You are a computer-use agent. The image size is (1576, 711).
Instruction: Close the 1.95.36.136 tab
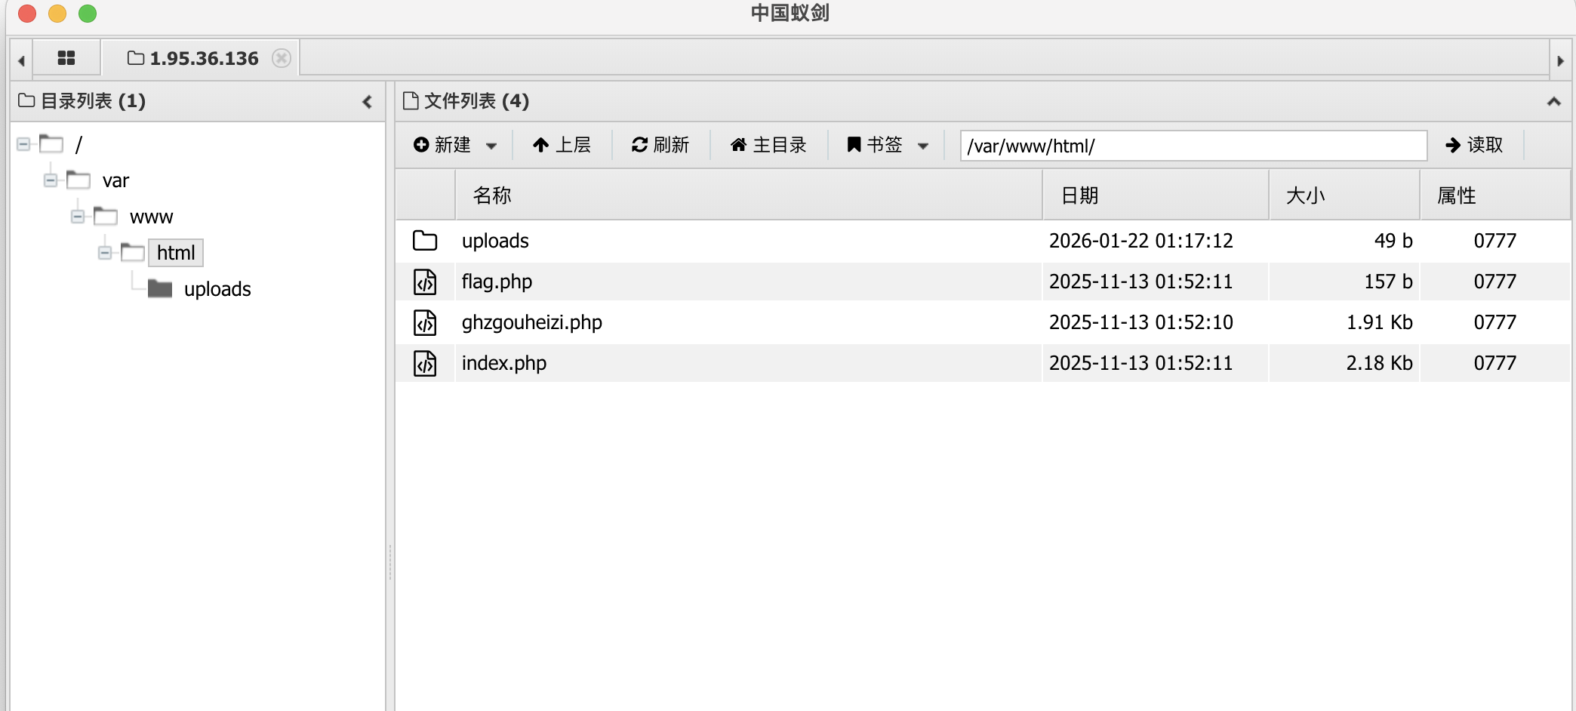click(282, 58)
